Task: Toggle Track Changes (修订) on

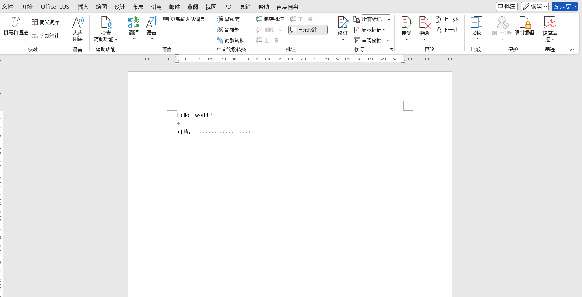Action: tap(342, 23)
